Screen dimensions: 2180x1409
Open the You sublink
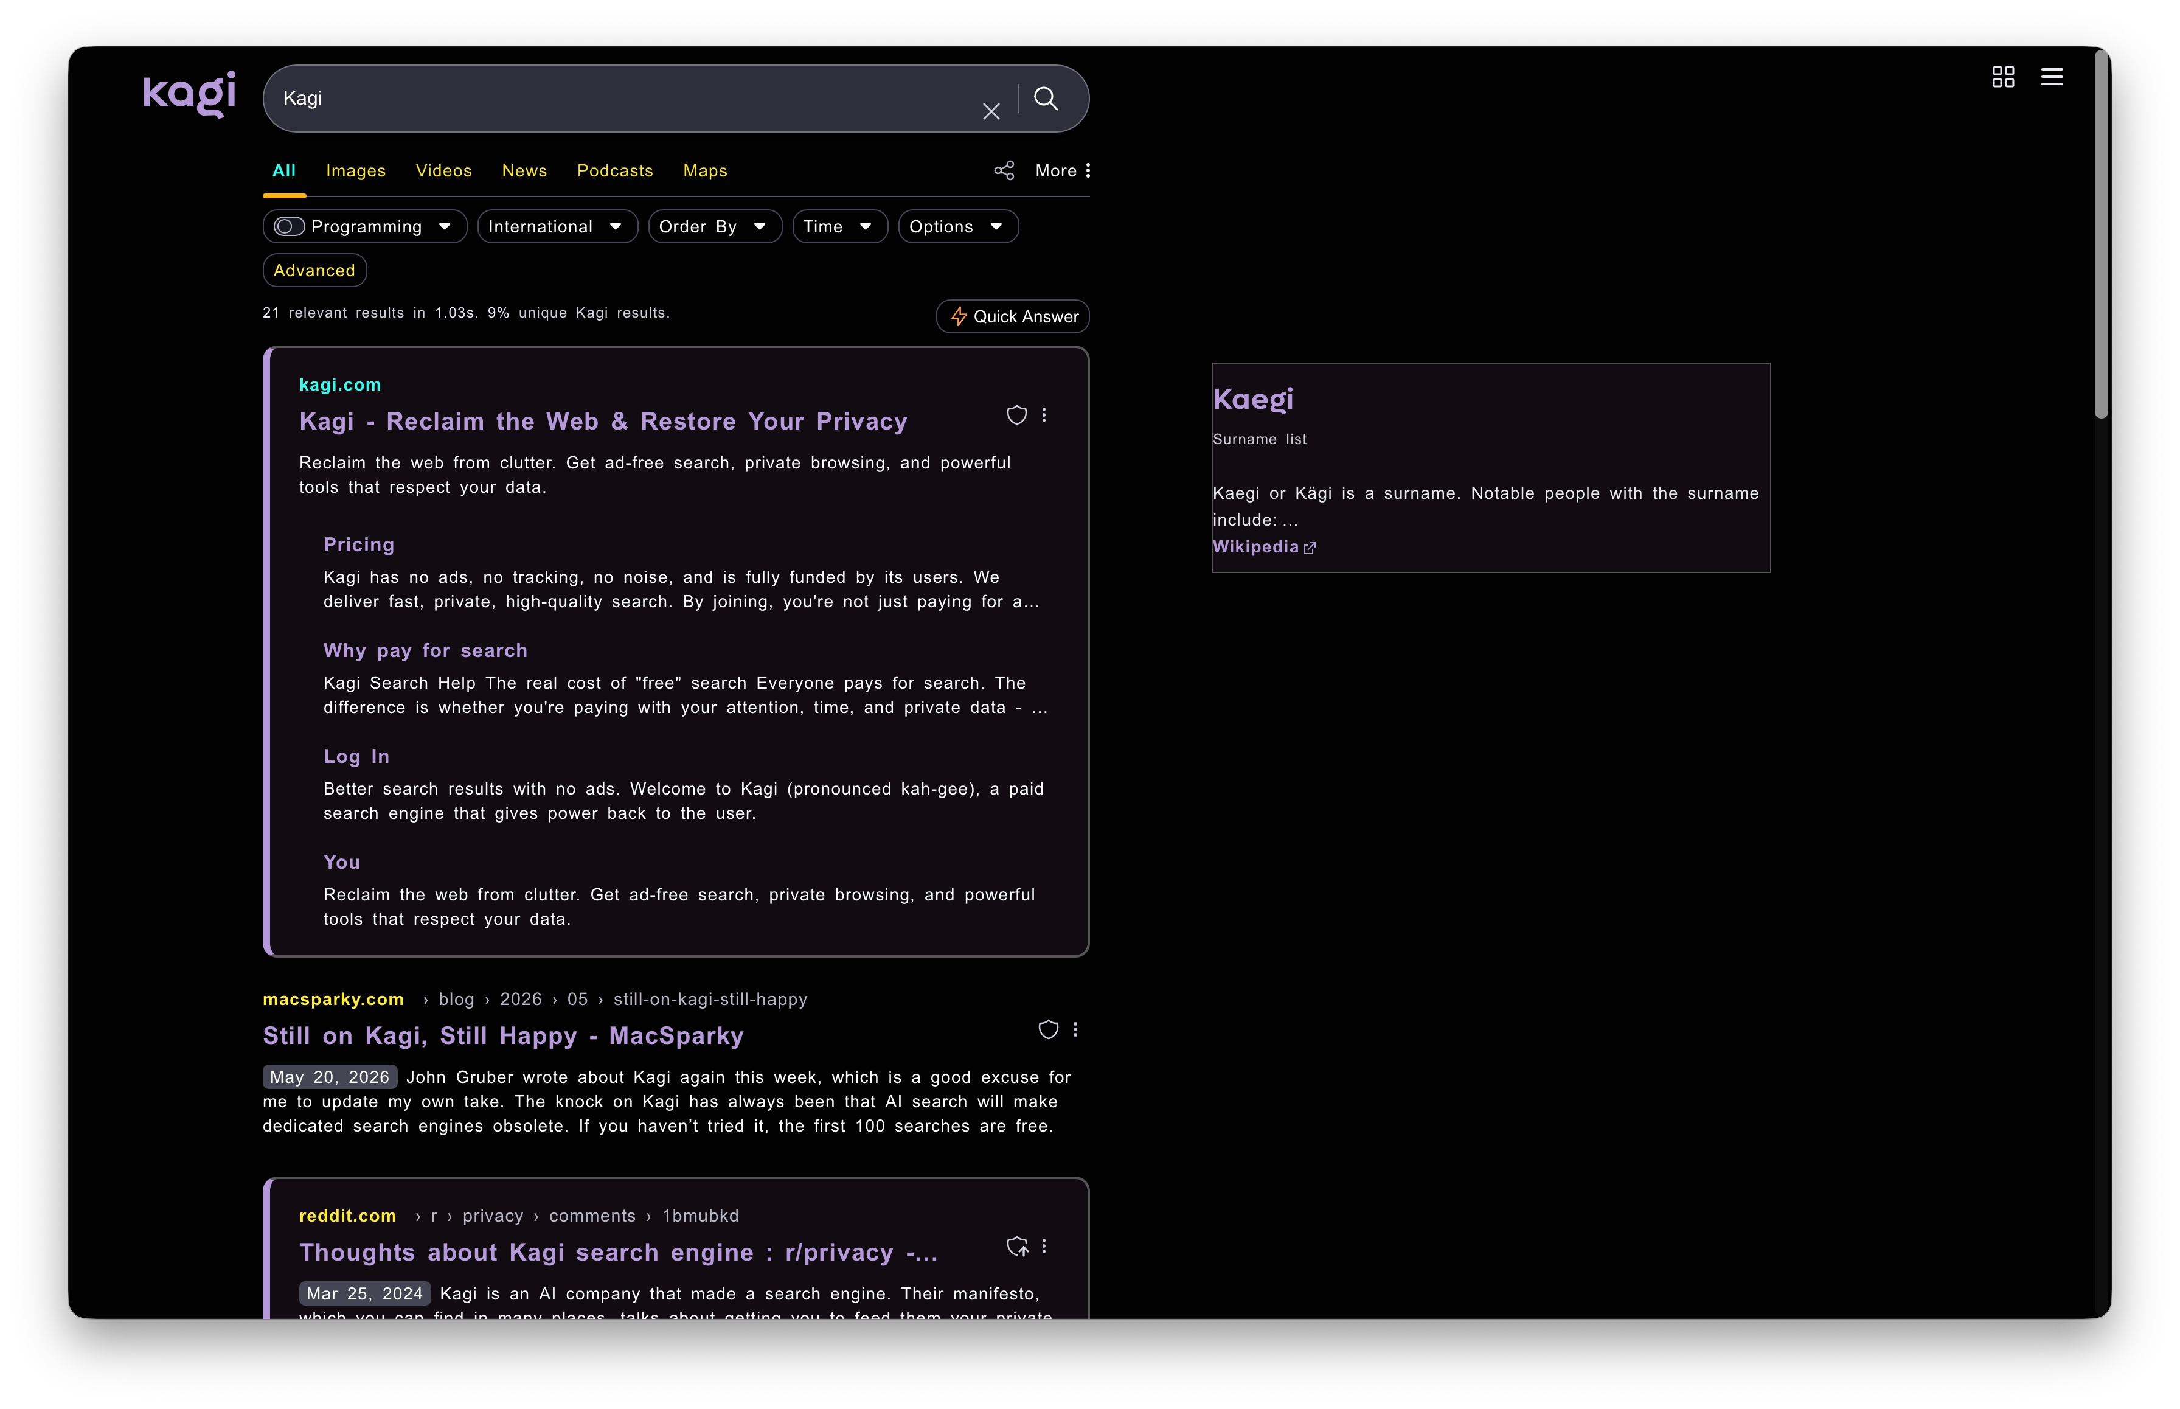click(x=341, y=862)
